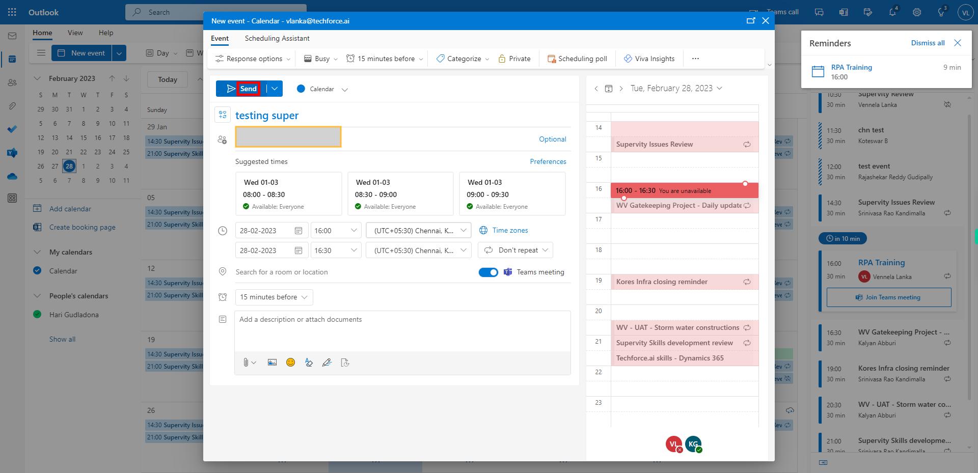Image resolution: width=978 pixels, height=473 pixels.
Task: Click the Send button
Action: tap(241, 89)
